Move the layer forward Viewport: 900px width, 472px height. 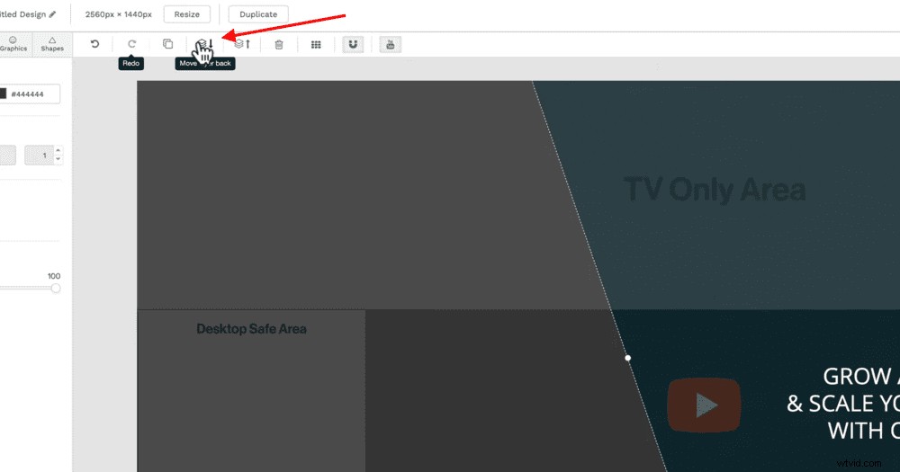click(x=242, y=44)
